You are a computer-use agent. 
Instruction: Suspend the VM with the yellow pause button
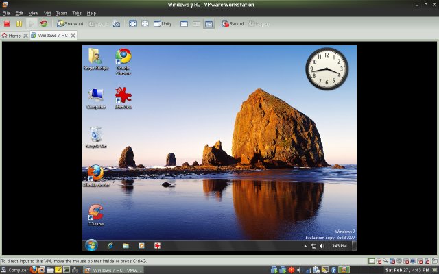pyautogui.click(x=19, y=24)
